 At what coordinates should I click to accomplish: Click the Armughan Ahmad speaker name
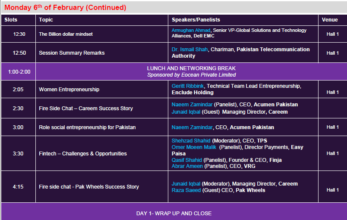(190, 31)
